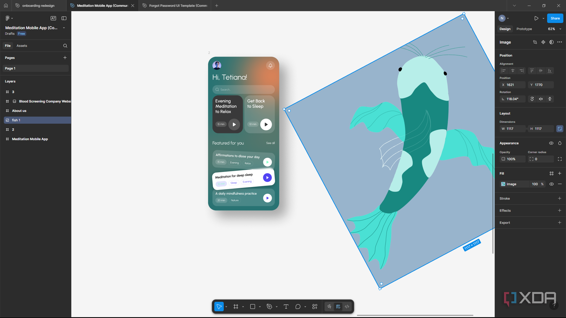Select the Pen tool
Viewport: 566px width, 318px height.
point(269,307)
